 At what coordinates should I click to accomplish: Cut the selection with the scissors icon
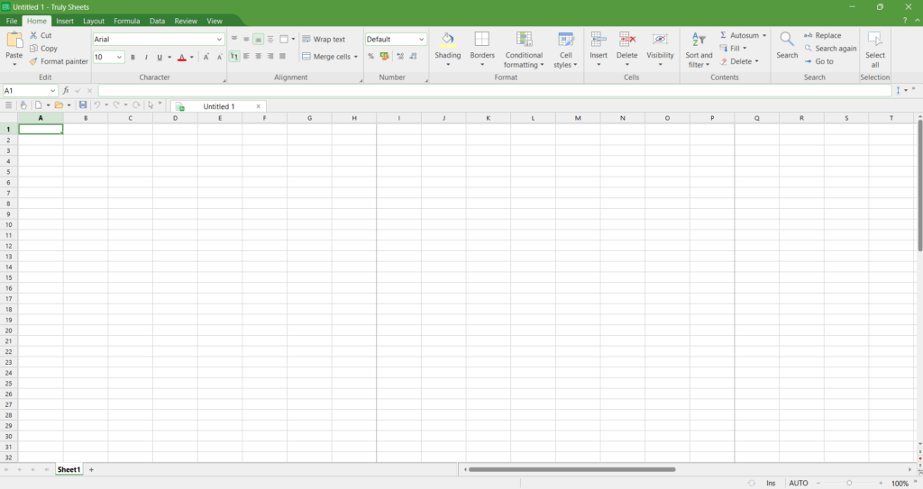[x=33, y=35]
